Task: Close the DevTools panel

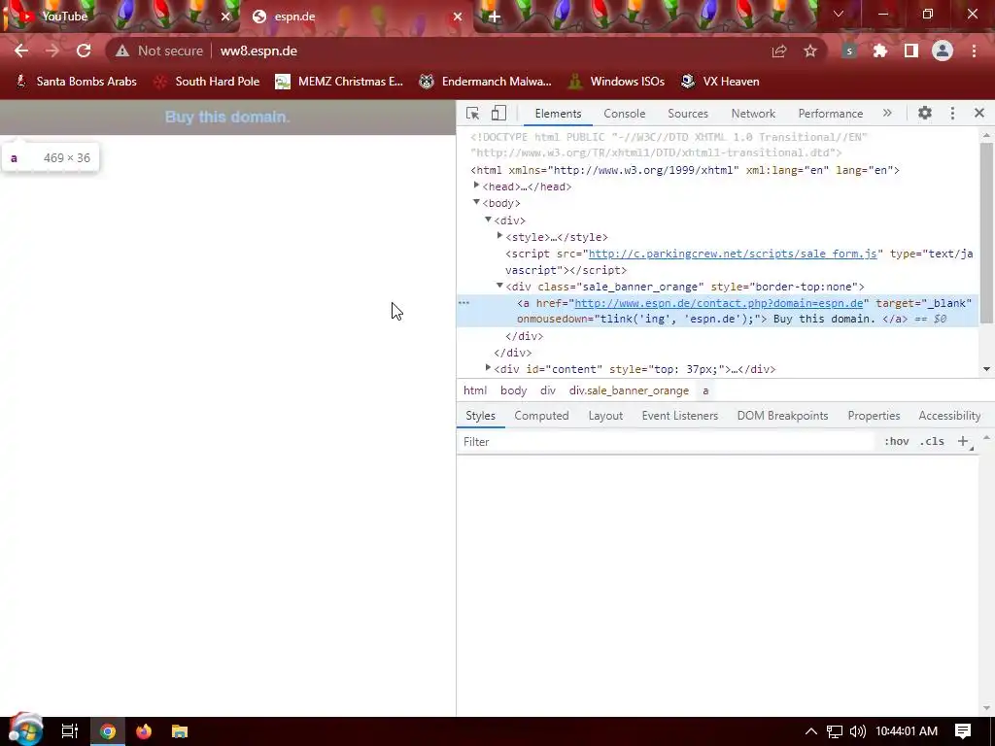Action: click(x=979, y=113)
